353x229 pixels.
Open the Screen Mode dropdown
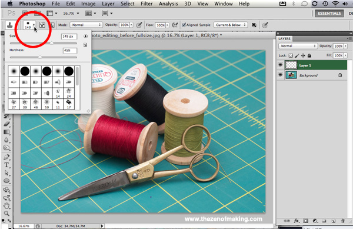[107, 14]
